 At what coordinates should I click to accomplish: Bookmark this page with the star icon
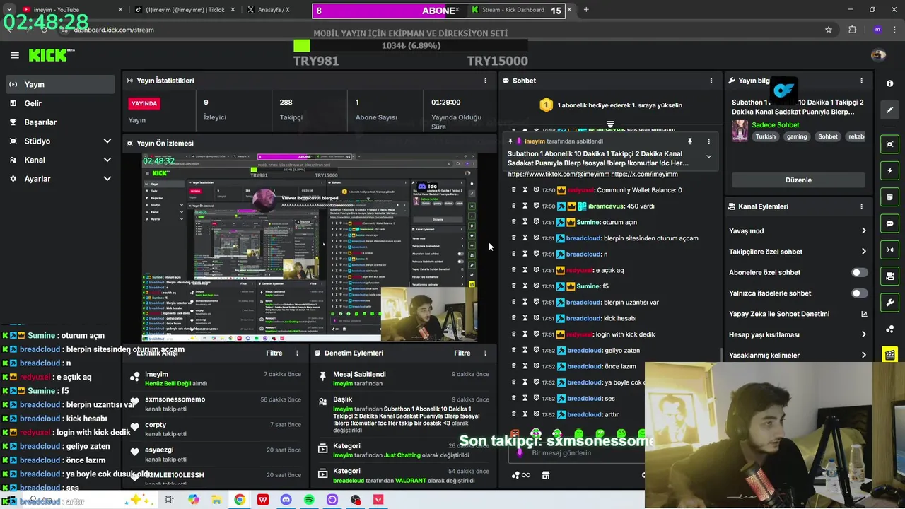[x=829, y=30]
